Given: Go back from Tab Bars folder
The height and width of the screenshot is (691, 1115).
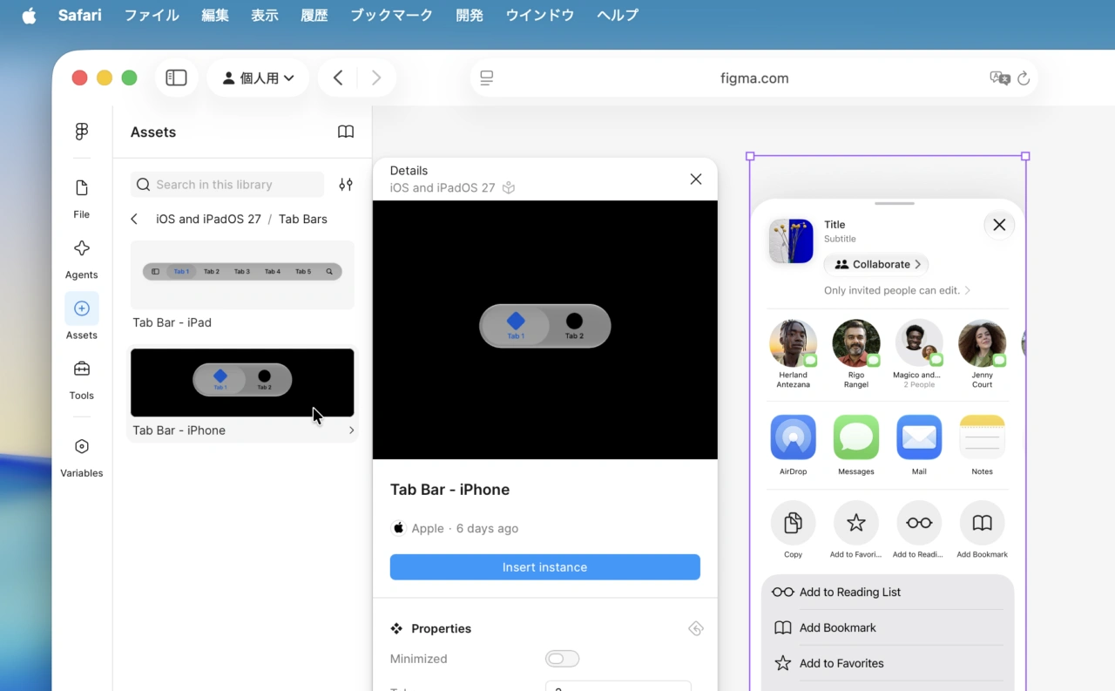Looking at the screenshot, I should click(134, 219).
